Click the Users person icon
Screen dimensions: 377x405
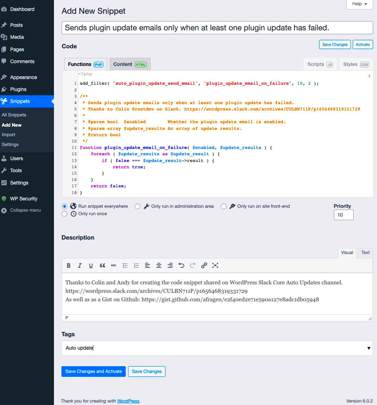[x=4, y=158]
